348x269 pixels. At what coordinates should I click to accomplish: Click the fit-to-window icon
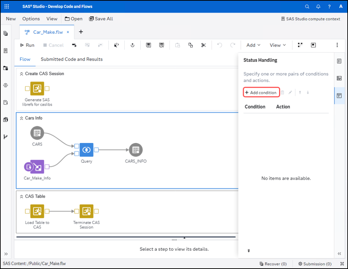coord(314,45)
